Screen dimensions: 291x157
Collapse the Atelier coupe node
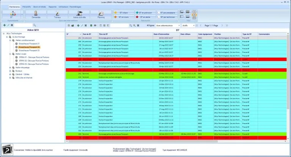coord(10,54)
